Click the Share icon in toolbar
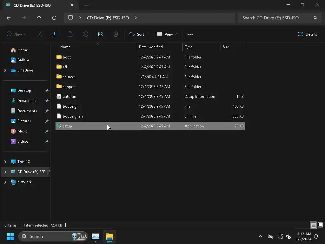Screen dimensions: 325x244 [101, 34]
